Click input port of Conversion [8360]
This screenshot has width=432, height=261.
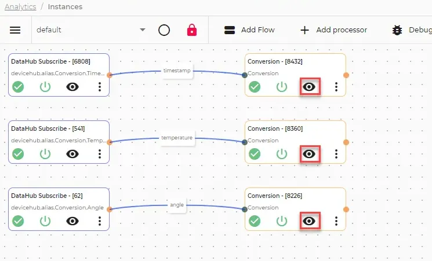pos(244,142)
